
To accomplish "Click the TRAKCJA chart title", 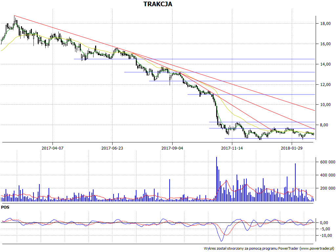I will 158,4.
